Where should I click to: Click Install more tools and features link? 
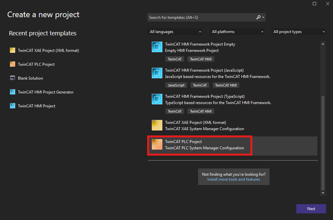(x=233, y=179)
